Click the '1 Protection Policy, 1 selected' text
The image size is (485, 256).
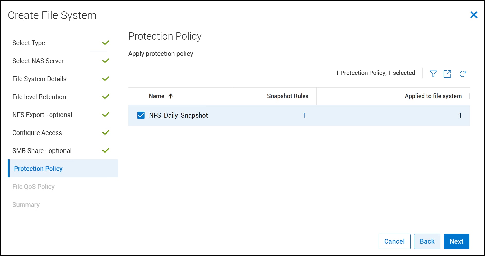click(375, 73)
